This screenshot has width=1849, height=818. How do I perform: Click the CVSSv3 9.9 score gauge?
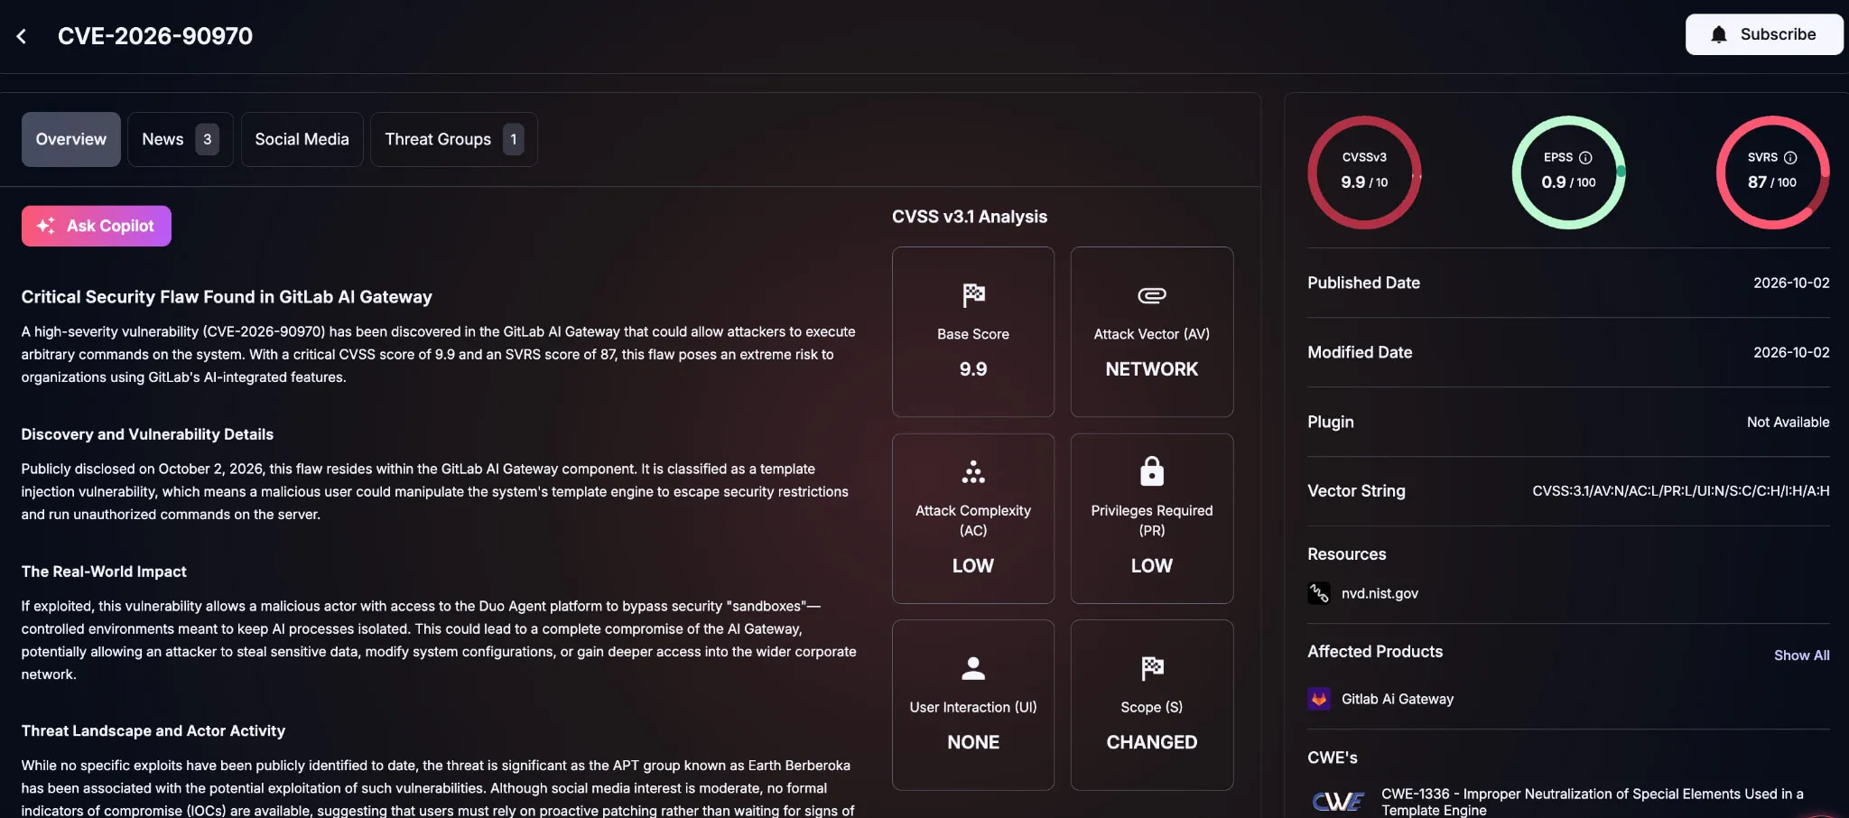coord(1364,172)
